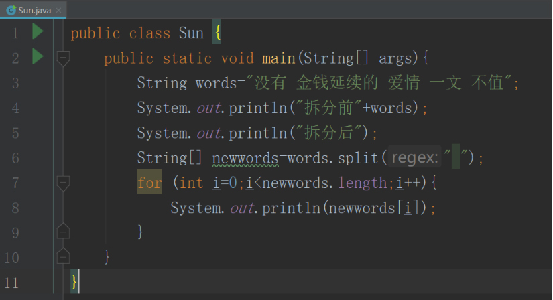Click the length field on line 7
The width and height of the screenshot is (553, 300).
click(x=363, y=183)
